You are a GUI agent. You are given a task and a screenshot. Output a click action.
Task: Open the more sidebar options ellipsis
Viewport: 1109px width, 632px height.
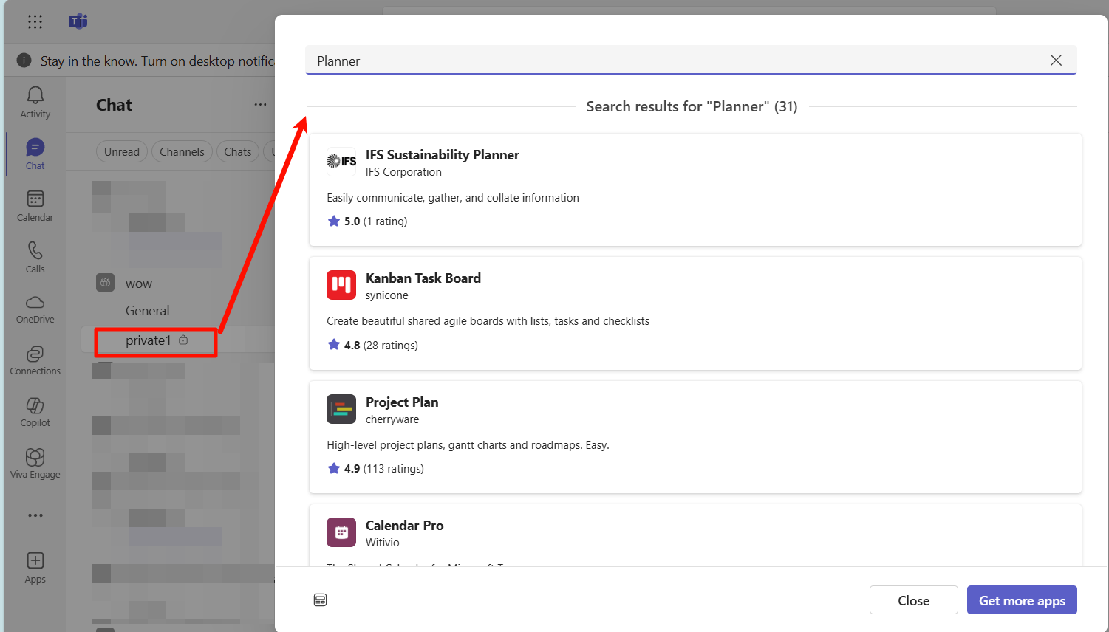point(35,515)
